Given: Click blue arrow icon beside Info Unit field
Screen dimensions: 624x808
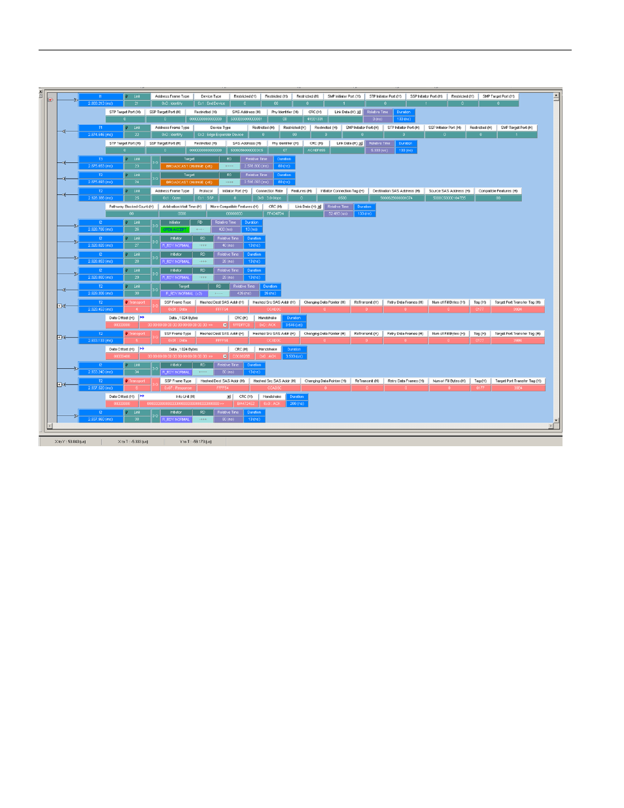Looking at the screenshot, I should [141, 396].
